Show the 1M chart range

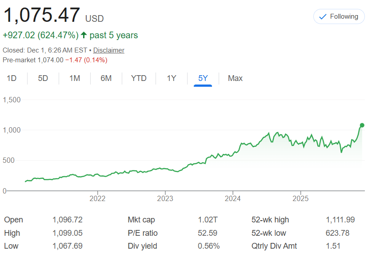click(75, 78)
